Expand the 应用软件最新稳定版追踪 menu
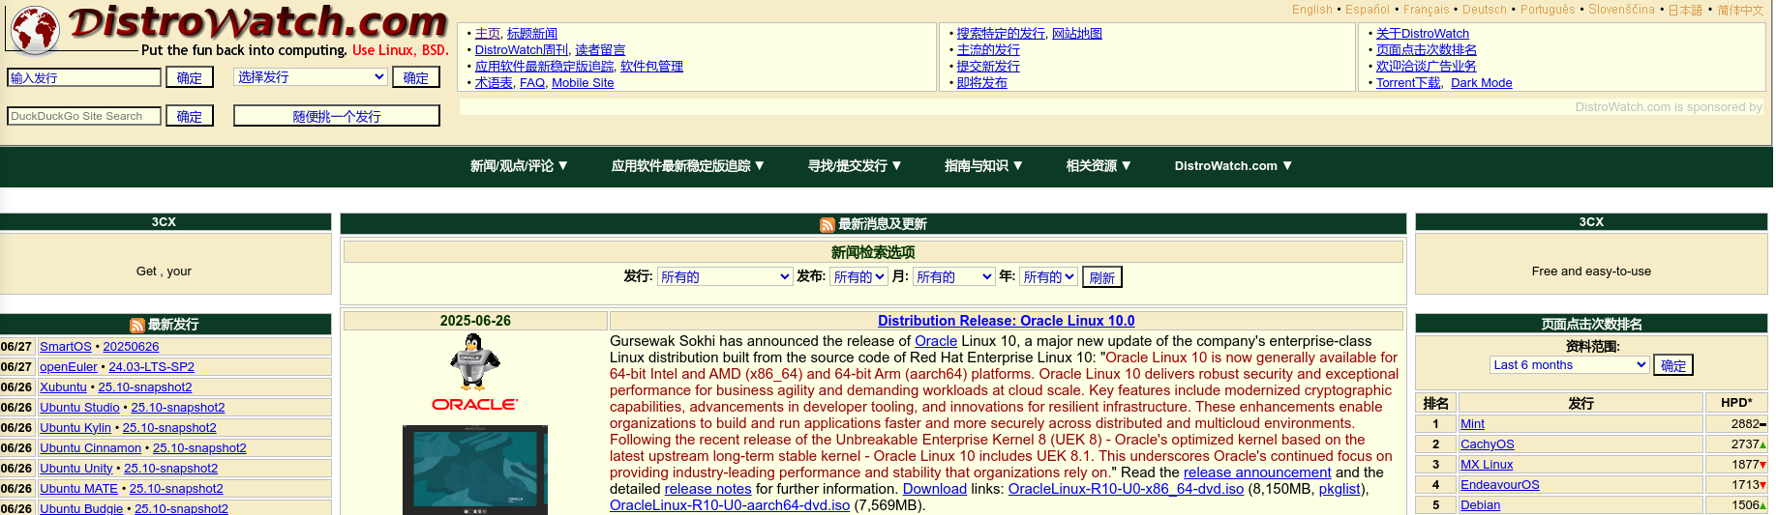The image size is (1776, 515). (688, 166)
